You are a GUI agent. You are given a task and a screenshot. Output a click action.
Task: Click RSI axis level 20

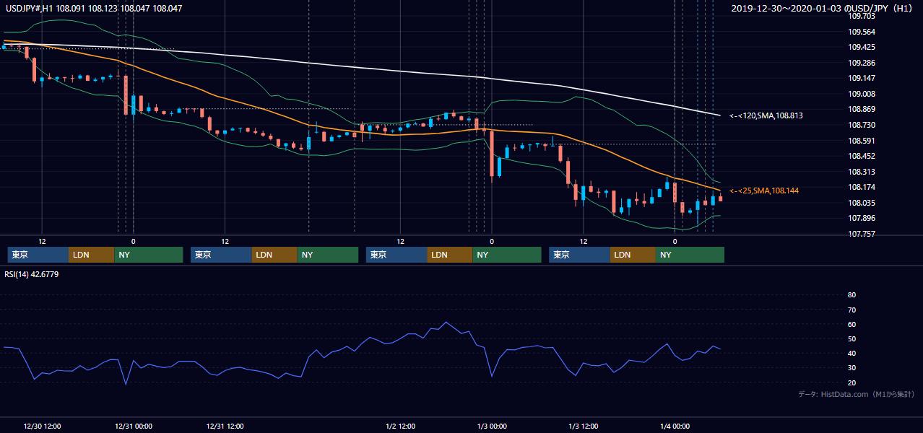click(x=851, y=382)
